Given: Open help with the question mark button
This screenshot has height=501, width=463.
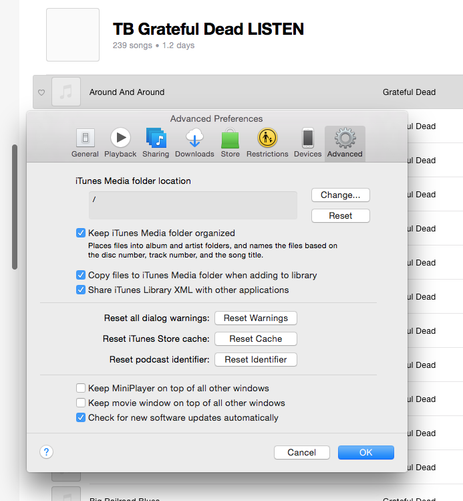Looking at the screenshot, I should [x=46, y=452].
